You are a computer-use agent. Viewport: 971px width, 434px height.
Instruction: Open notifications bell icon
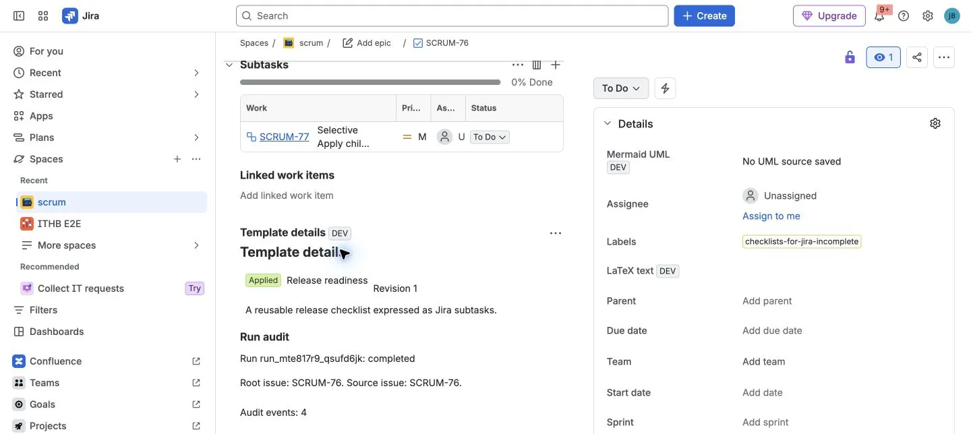coord(879,15)
